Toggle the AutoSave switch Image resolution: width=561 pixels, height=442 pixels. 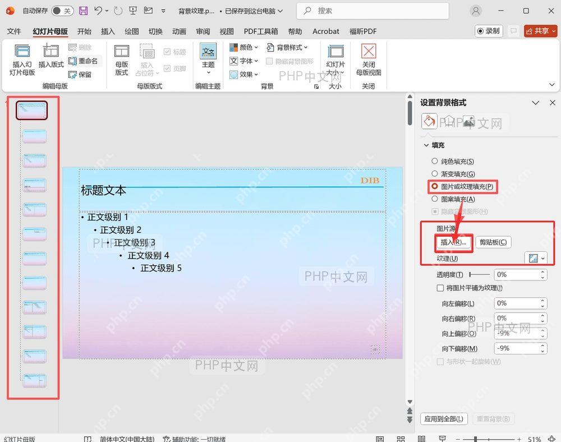pyautogui.click(x=62, y=11)
